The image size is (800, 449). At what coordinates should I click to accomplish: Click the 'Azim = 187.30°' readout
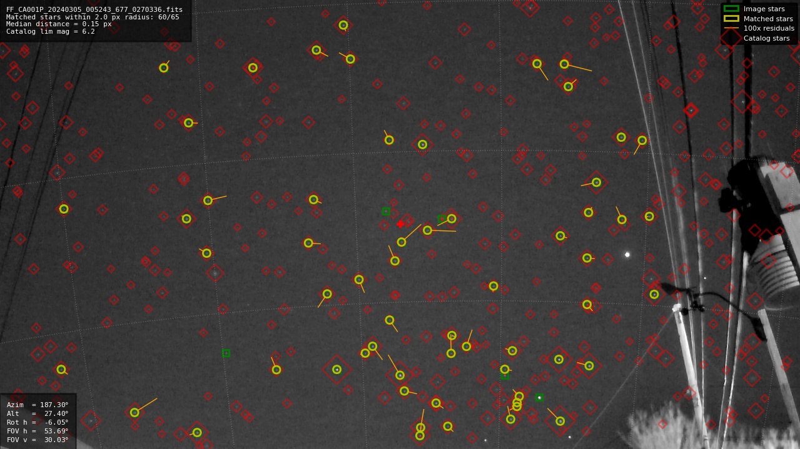pos(38,405)
